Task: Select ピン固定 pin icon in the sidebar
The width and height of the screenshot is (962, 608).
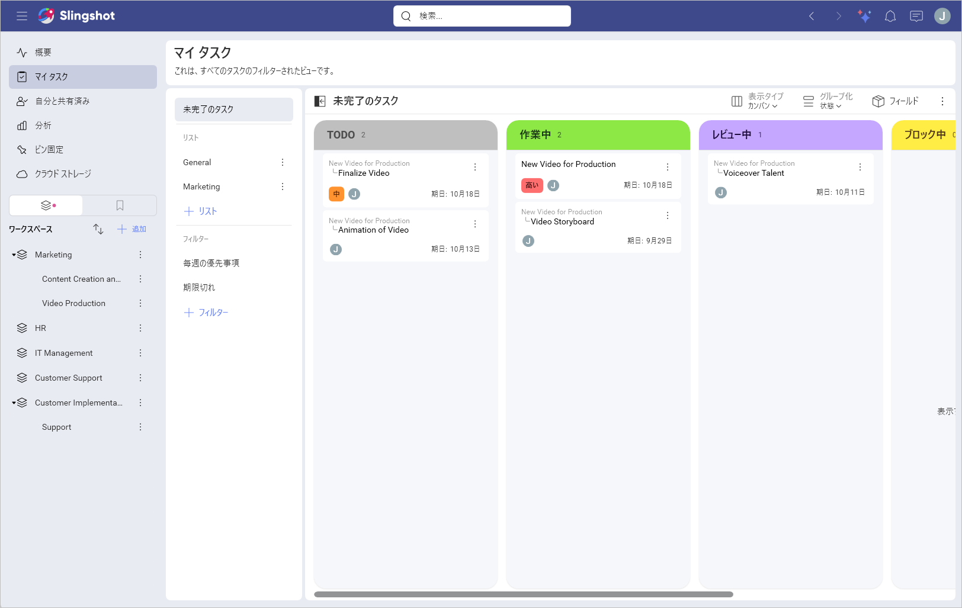Action: (x=22, y=149)
